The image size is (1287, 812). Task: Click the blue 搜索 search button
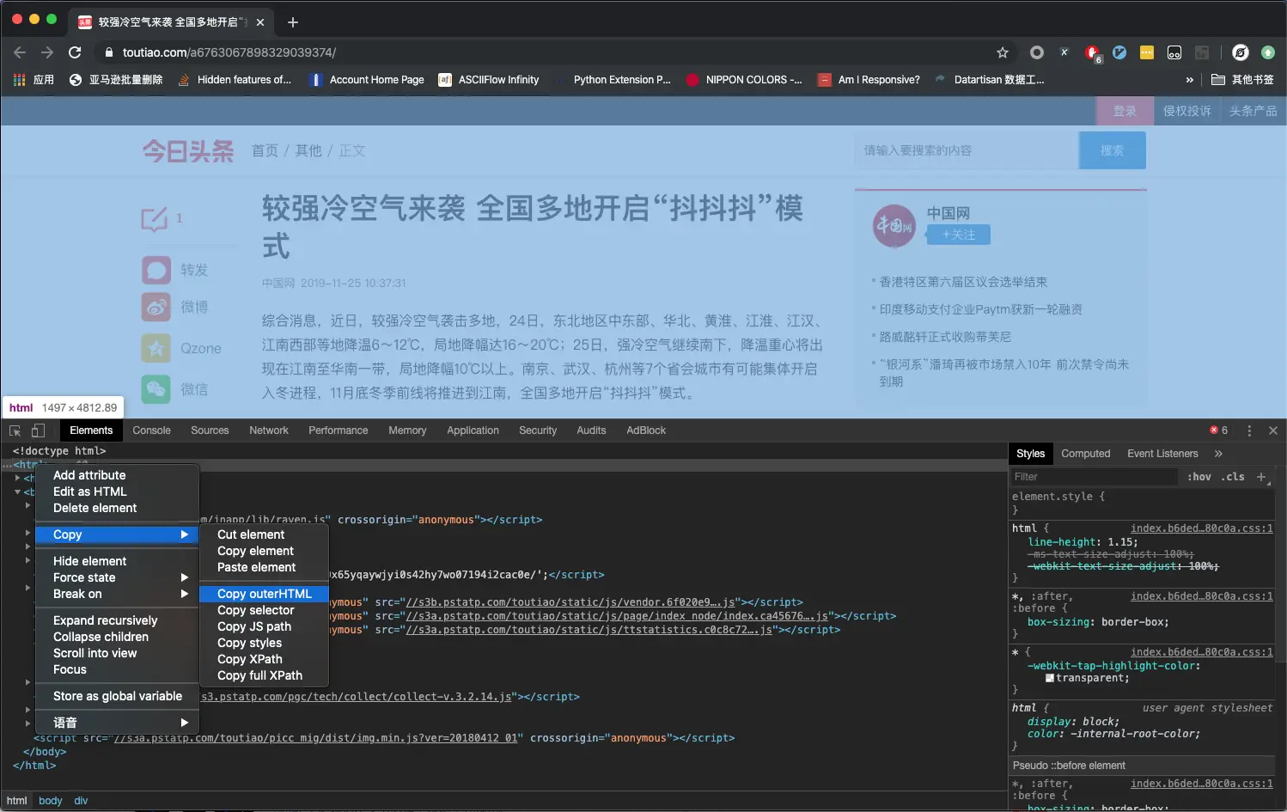1113,150
